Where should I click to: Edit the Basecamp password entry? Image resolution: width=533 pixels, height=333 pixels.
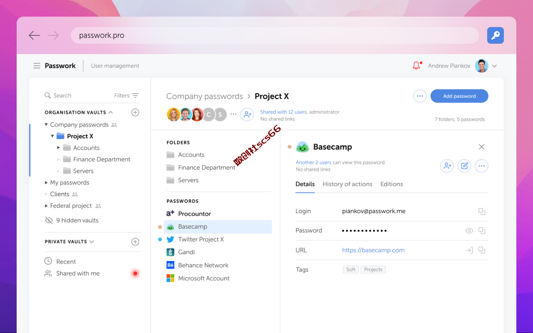pos(464,166)
